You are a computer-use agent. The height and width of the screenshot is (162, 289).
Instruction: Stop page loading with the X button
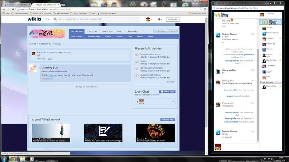pyautogui.click(x=13, y=9)
